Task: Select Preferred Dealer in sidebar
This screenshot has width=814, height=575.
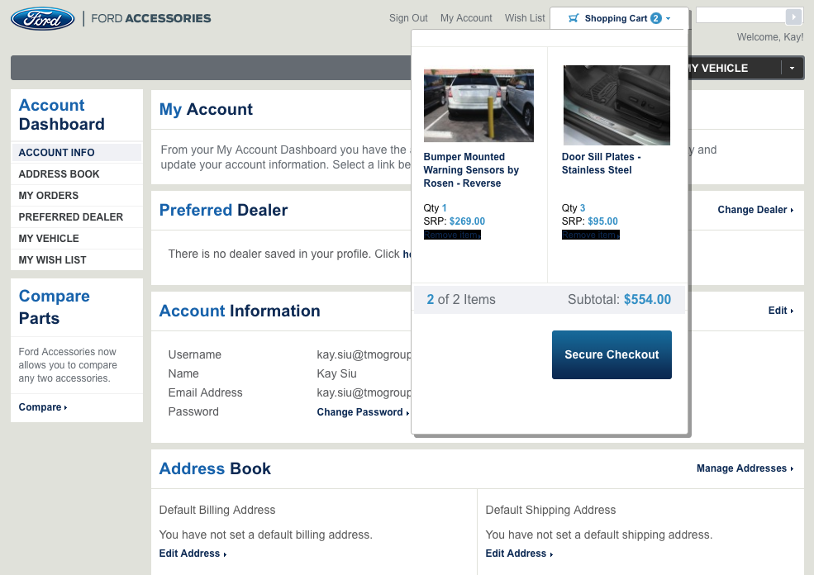Action: point(76,217)
